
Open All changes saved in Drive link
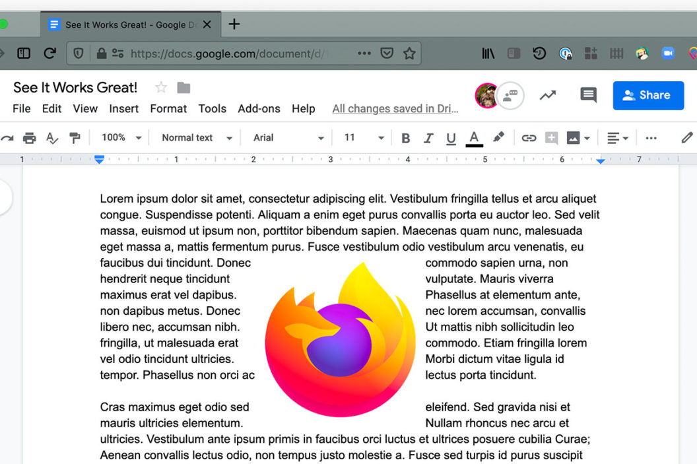click(395, 109)
